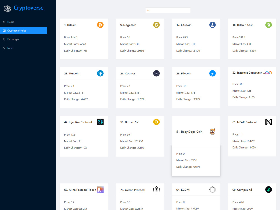The width and height of the screenshot is (280, 210).
Task: Click Bitcoin's Market Cap: 672.4B text
Action: pyautogui.click(x=75, y=44)
